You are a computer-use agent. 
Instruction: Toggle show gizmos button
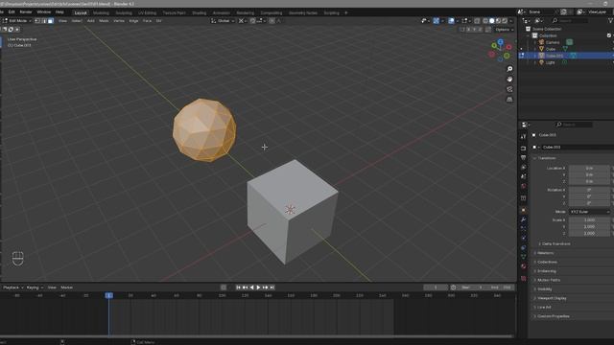437,21
